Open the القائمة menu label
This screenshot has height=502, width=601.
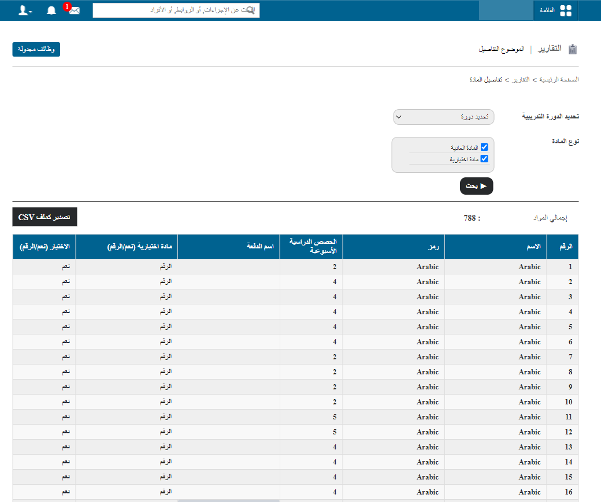point(547,10)
